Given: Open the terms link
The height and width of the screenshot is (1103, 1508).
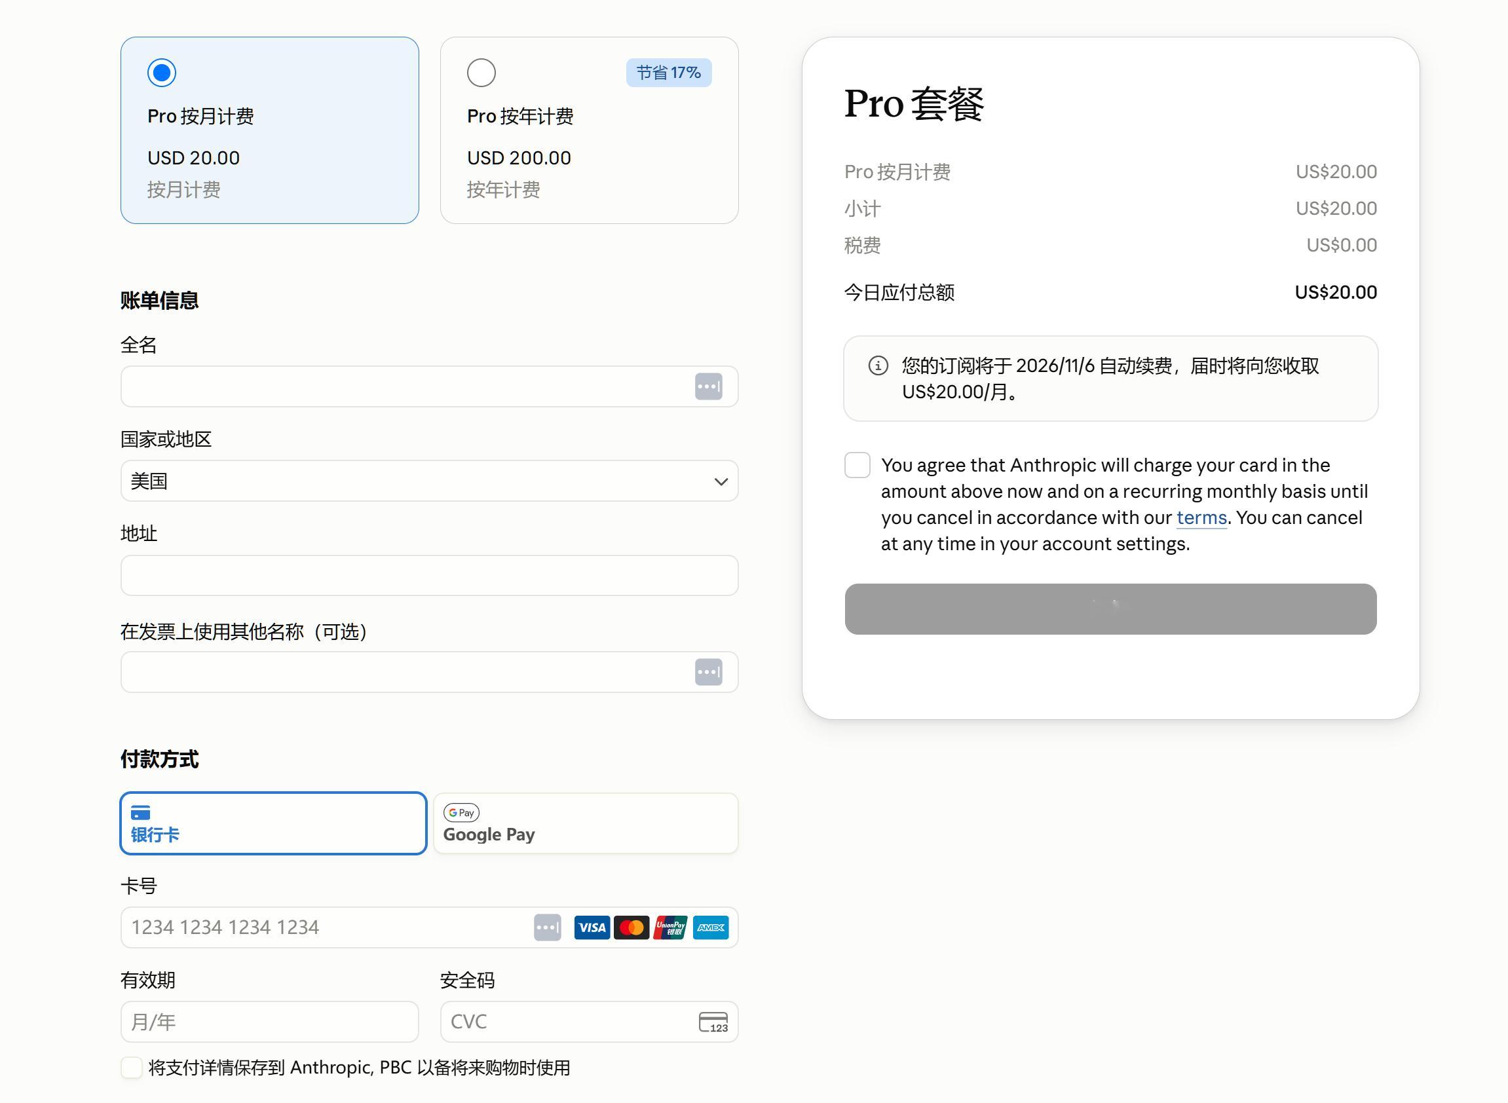Looking at the screenshot, I should [x=1201, y=518].
